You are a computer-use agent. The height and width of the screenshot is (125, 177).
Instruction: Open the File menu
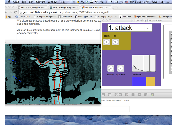pyautogui.click(x=24, y=2)
